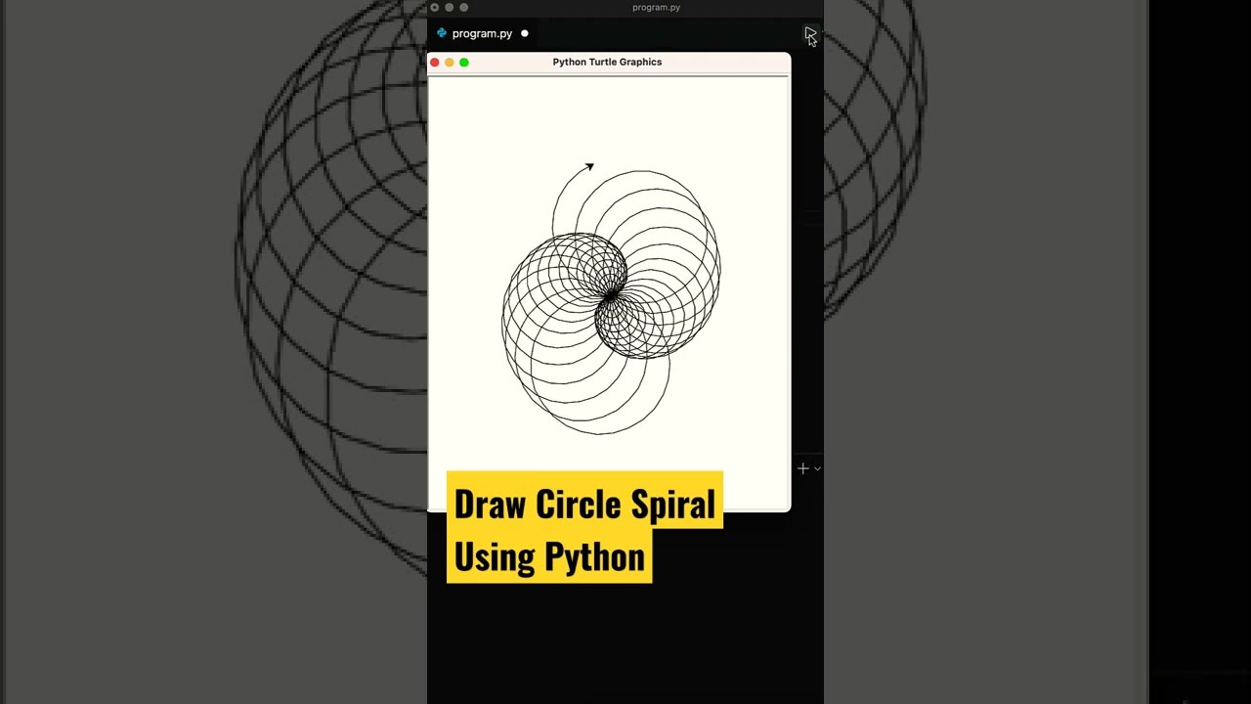
Task: Click the unsaved-changes dot on the program.py tab
Action: (x=525, y=33)
